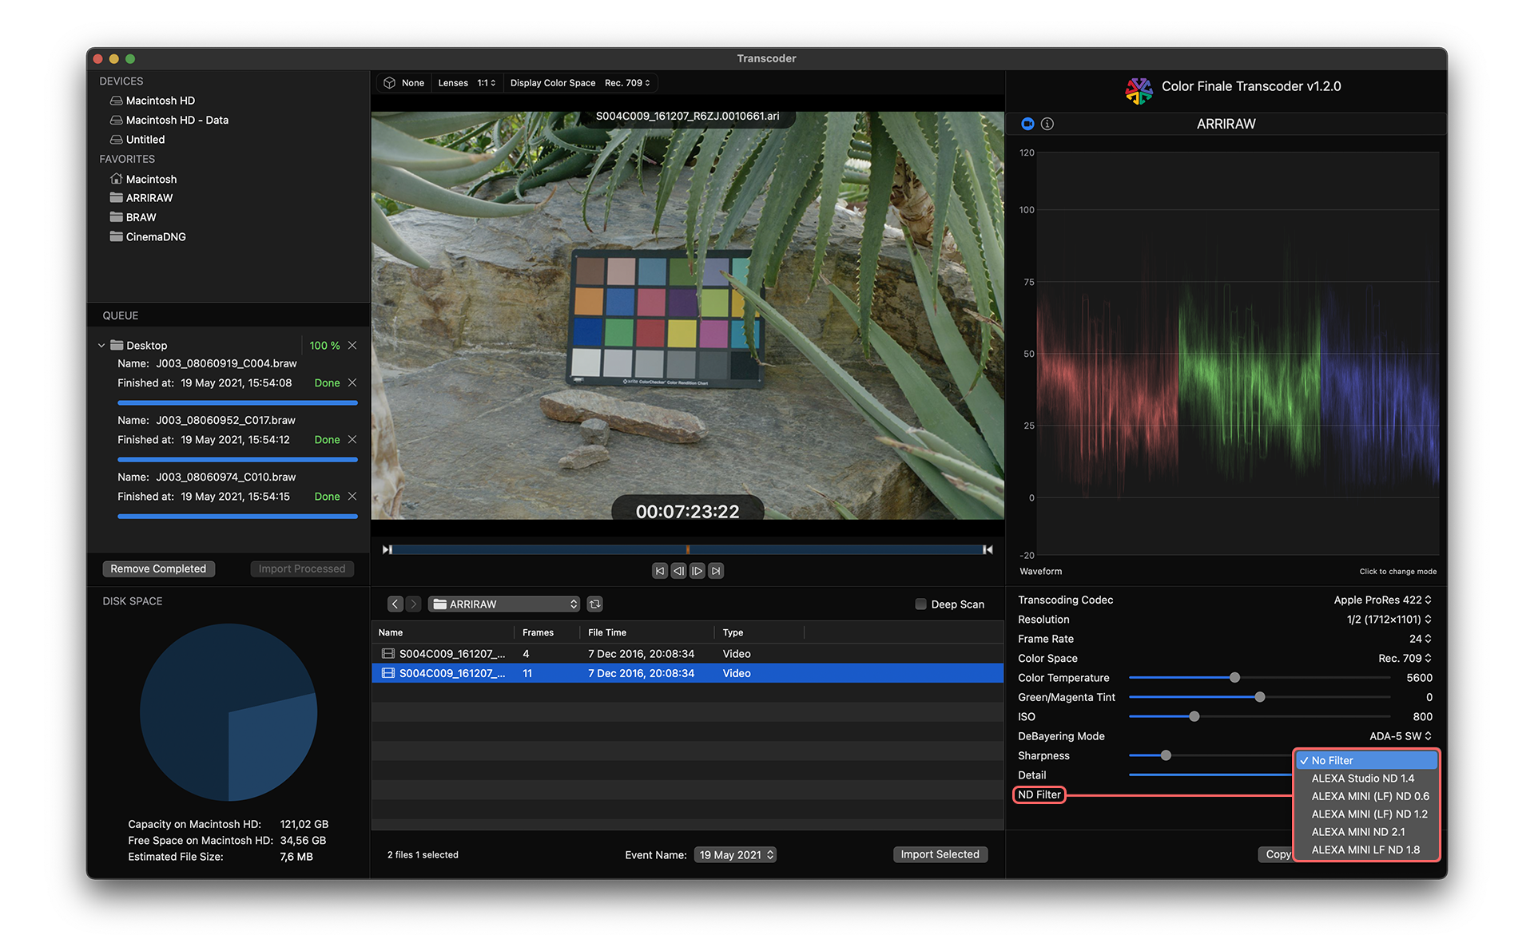Step forward one frame

697,571
